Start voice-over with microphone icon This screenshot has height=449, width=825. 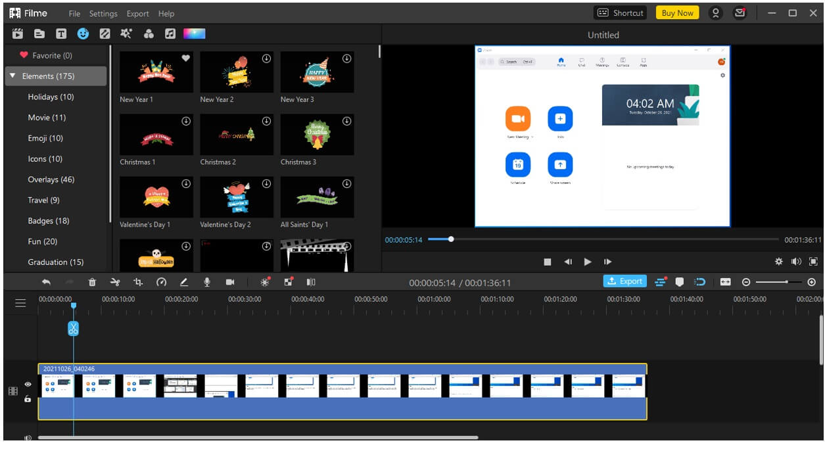(x=207, y=282)
